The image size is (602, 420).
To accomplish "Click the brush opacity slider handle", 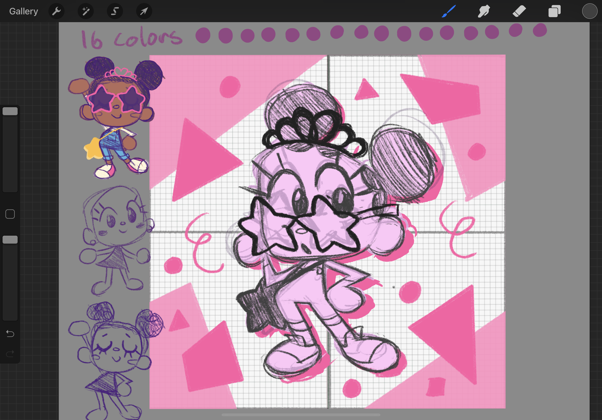I will coord(10,240).
